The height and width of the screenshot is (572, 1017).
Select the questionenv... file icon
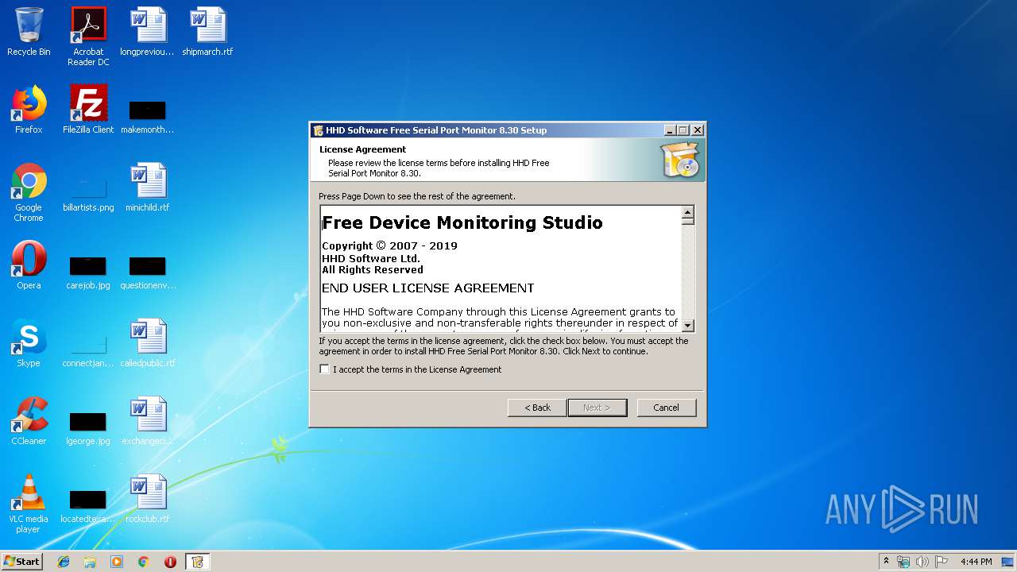click(148, 272)
